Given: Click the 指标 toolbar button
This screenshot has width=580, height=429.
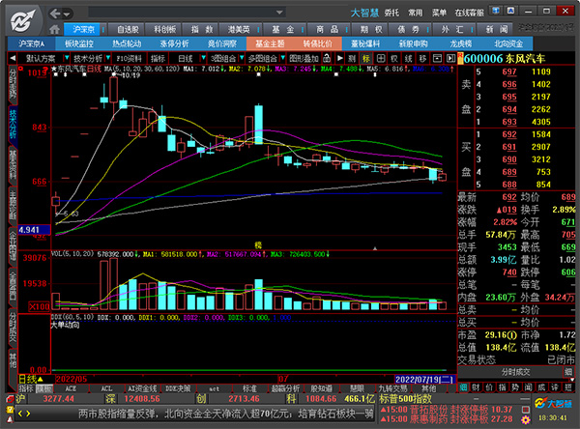Looking at the screenshot, I should 158,58.
